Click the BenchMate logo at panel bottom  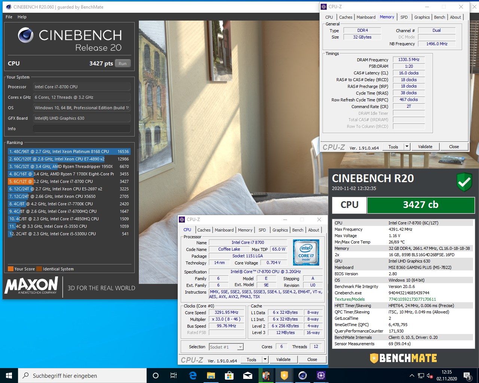403,358
